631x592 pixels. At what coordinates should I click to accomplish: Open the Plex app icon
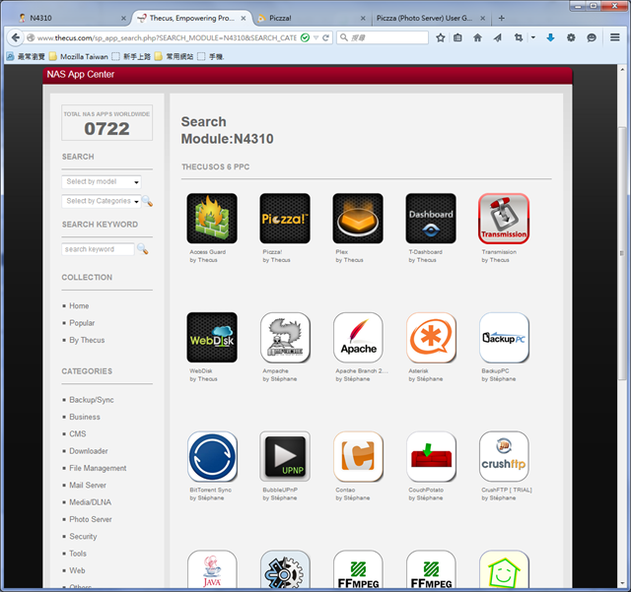[358, 219]
